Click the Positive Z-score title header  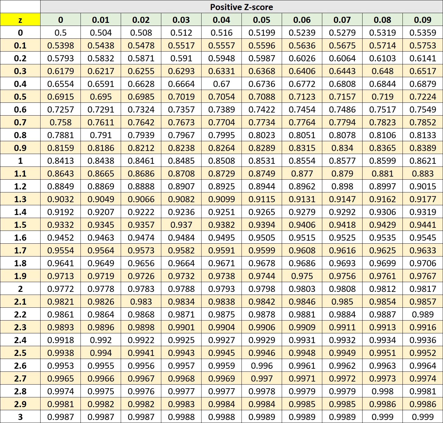(x=241, y=7)
